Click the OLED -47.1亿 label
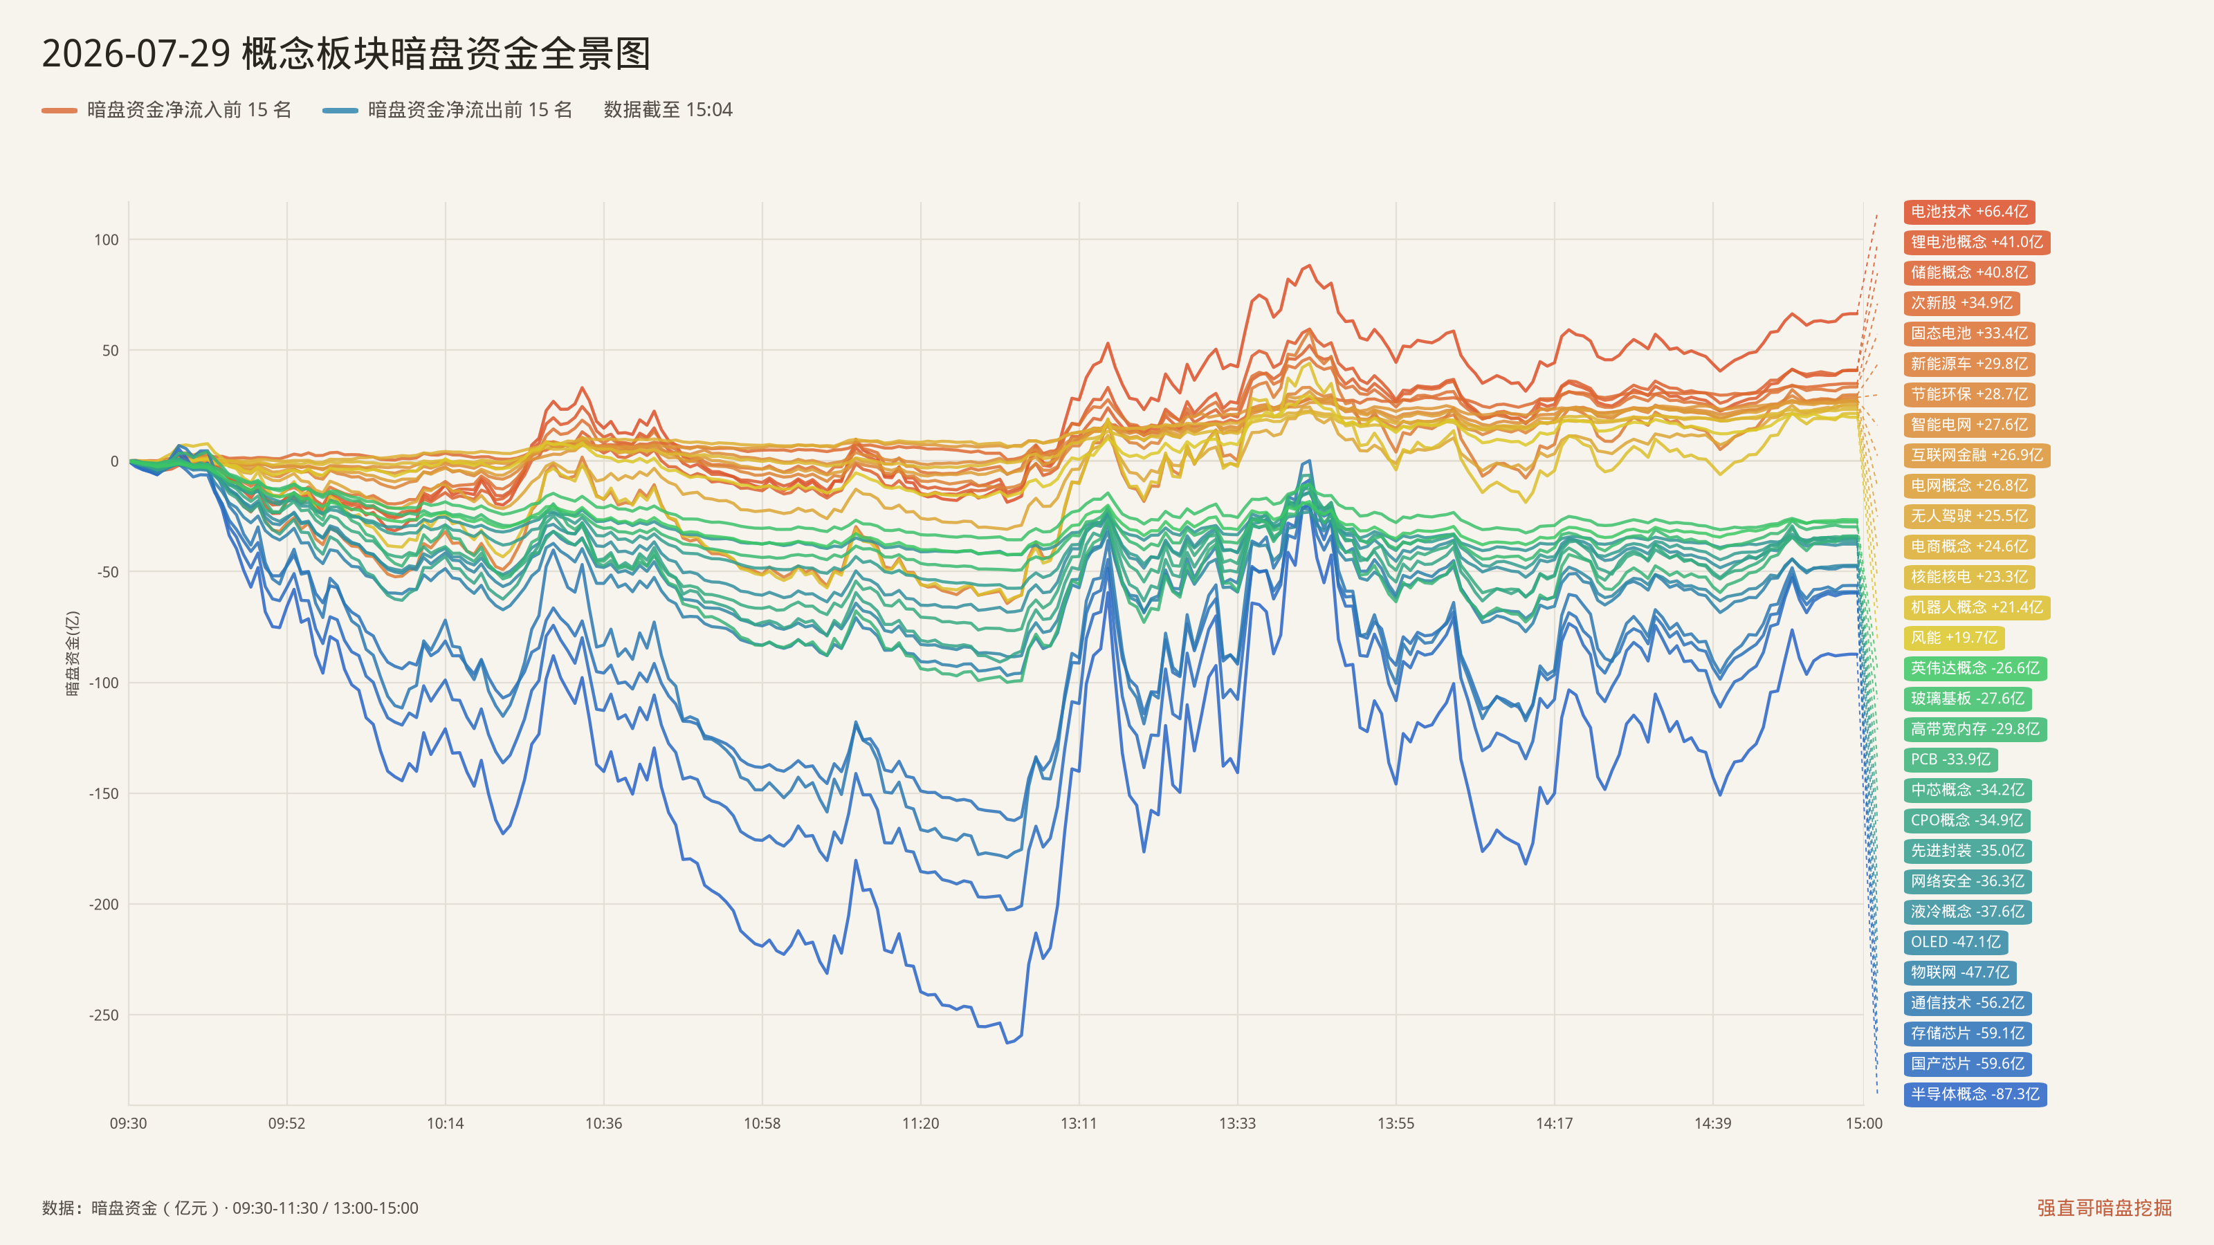Viewport: 2214px width, 1245px height. 1955,943
